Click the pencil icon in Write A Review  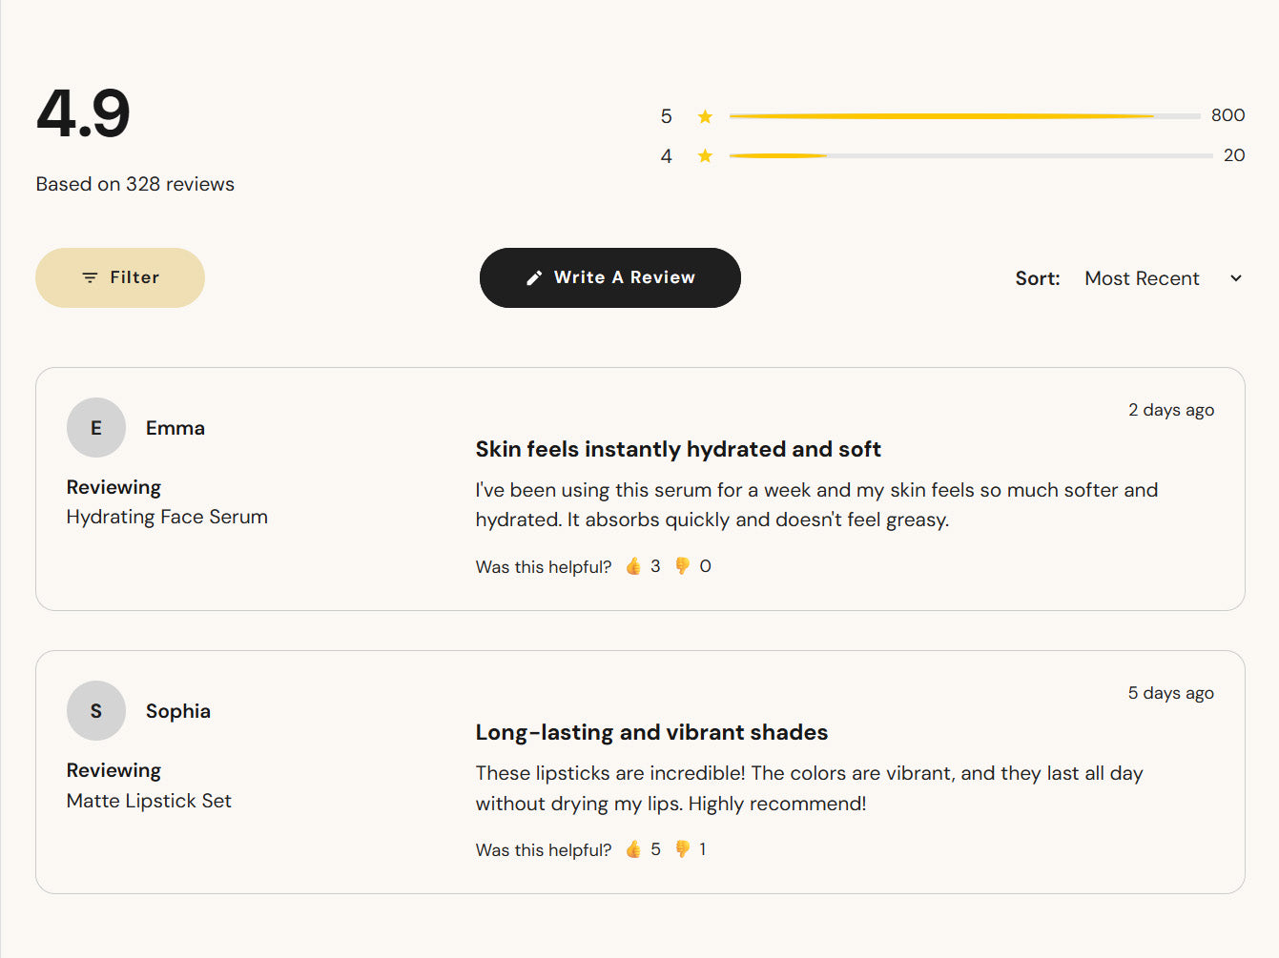point(534,277)
